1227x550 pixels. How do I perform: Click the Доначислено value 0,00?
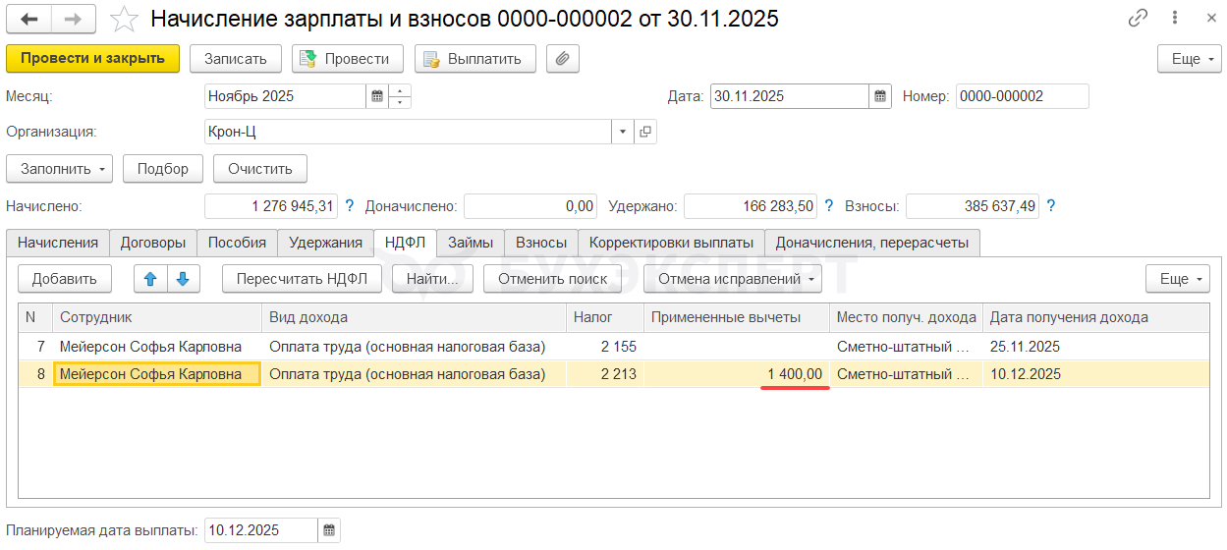click(530, 206)
